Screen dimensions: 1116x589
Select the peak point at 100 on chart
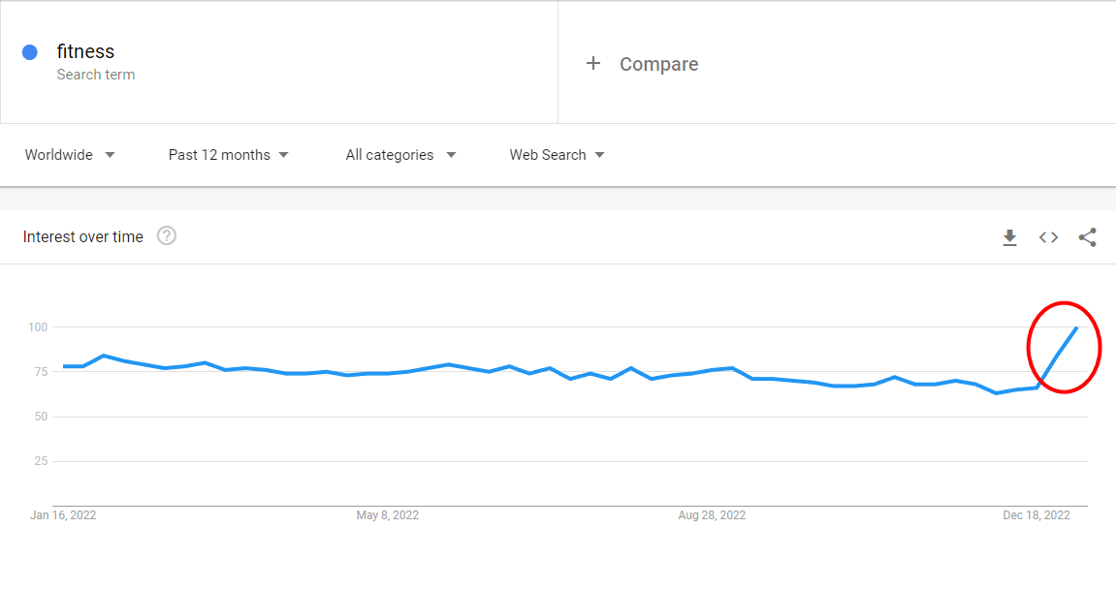click(x=1077, y=328)
